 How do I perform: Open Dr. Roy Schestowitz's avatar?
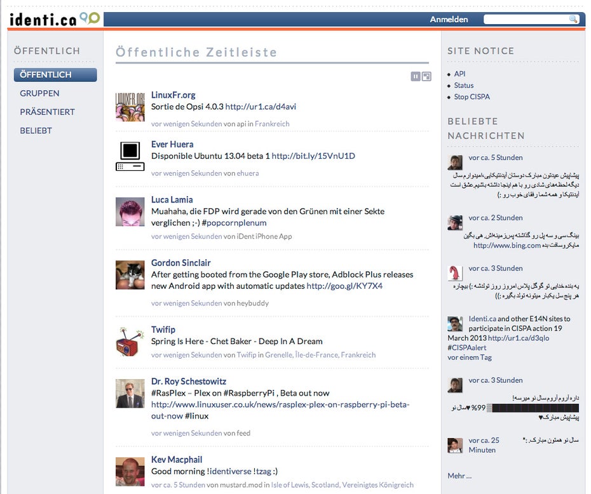130,394
